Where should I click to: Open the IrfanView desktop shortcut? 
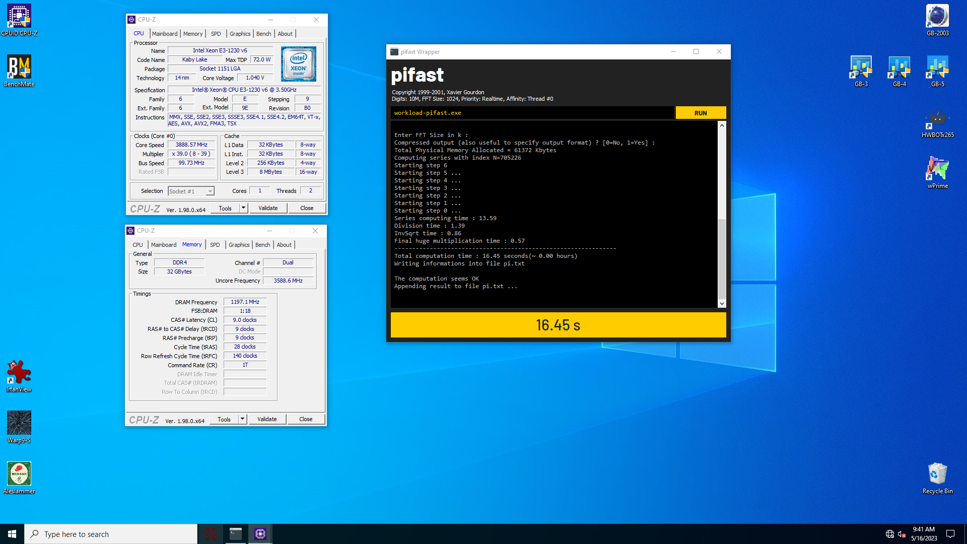click(x=19, y=376)
